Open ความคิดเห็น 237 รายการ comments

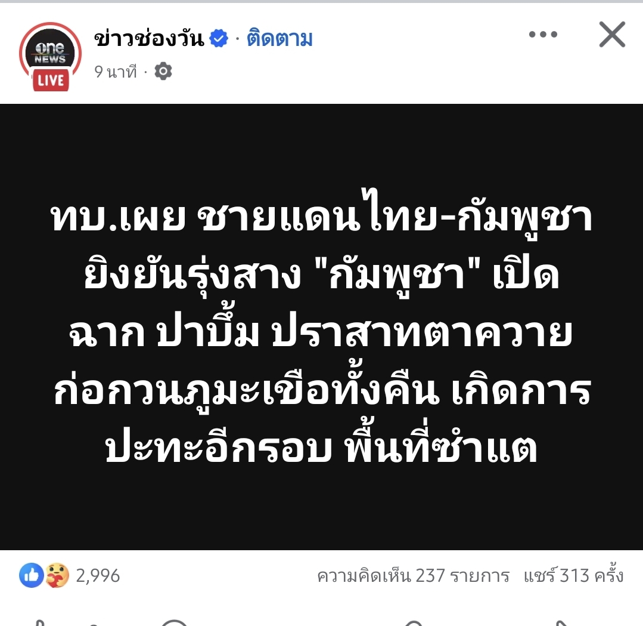pyautogui.click(x=413, y=576)
